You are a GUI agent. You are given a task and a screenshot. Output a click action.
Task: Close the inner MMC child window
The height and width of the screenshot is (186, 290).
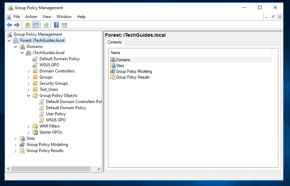(280, 17)
